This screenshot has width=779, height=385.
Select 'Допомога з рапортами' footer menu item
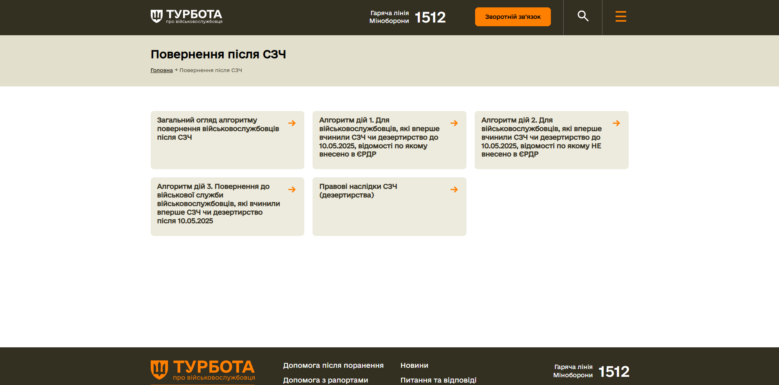pyautogui.click(x=325, y=380)
